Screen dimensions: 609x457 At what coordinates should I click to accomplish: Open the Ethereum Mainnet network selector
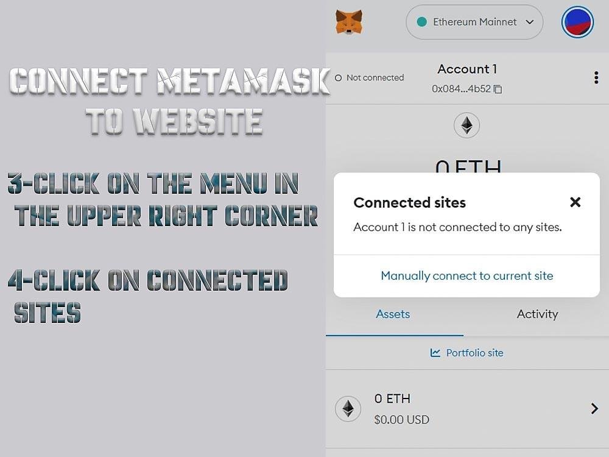[474, 22]
